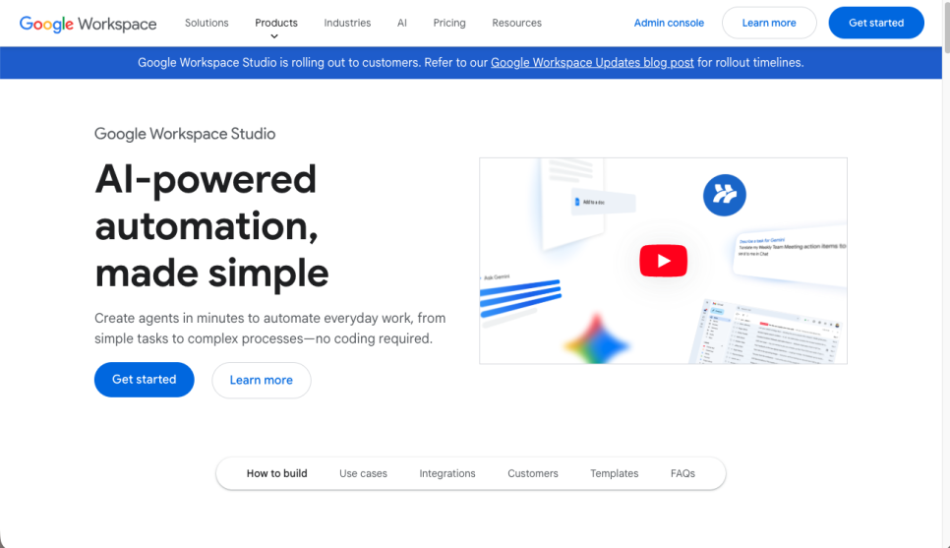Image resolution: width=950 pixels, height=548 pixels.
Task: Open the Resources menu
Action: [517, 23]
